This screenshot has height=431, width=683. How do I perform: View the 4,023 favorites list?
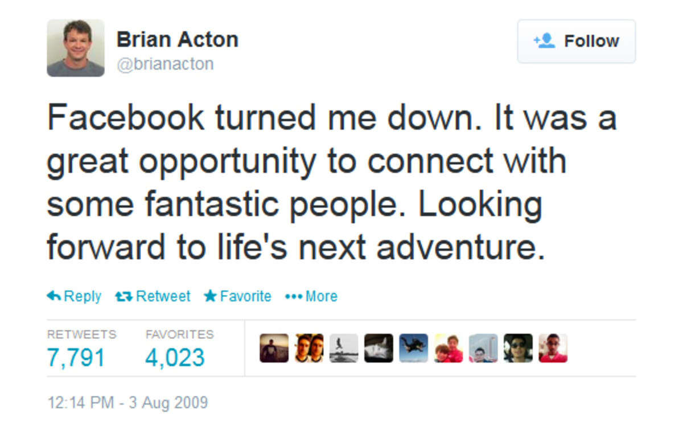tap(175, 358)
